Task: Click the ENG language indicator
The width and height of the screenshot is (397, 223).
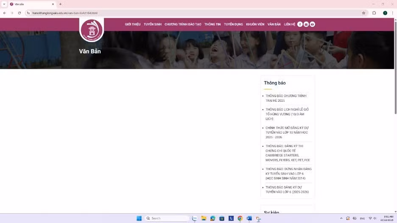Action: [362, 218]
